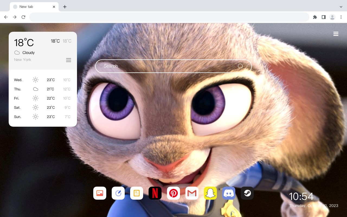Select the New tab tab

point(34,7)
